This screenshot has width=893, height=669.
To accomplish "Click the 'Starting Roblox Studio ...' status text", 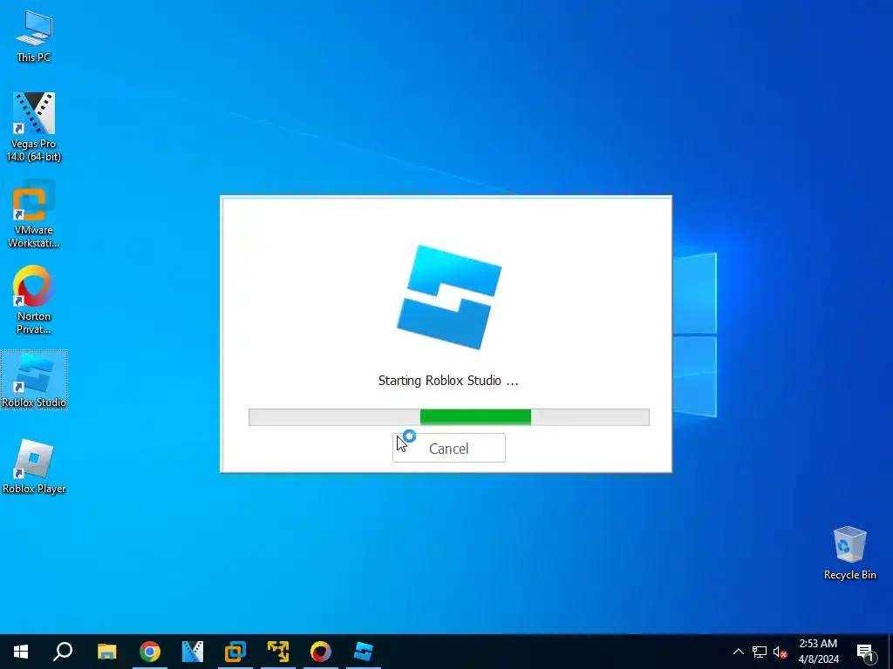I will [448, 381].
